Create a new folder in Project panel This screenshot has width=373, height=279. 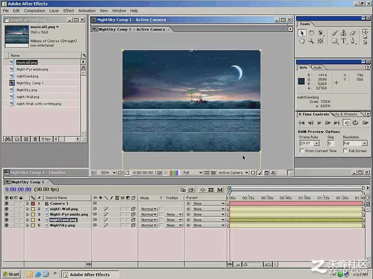[x=17, y=139]
